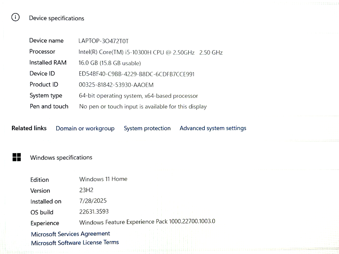Click the Device specifications info icon
339x254 pixels.
tap(16, 18)
